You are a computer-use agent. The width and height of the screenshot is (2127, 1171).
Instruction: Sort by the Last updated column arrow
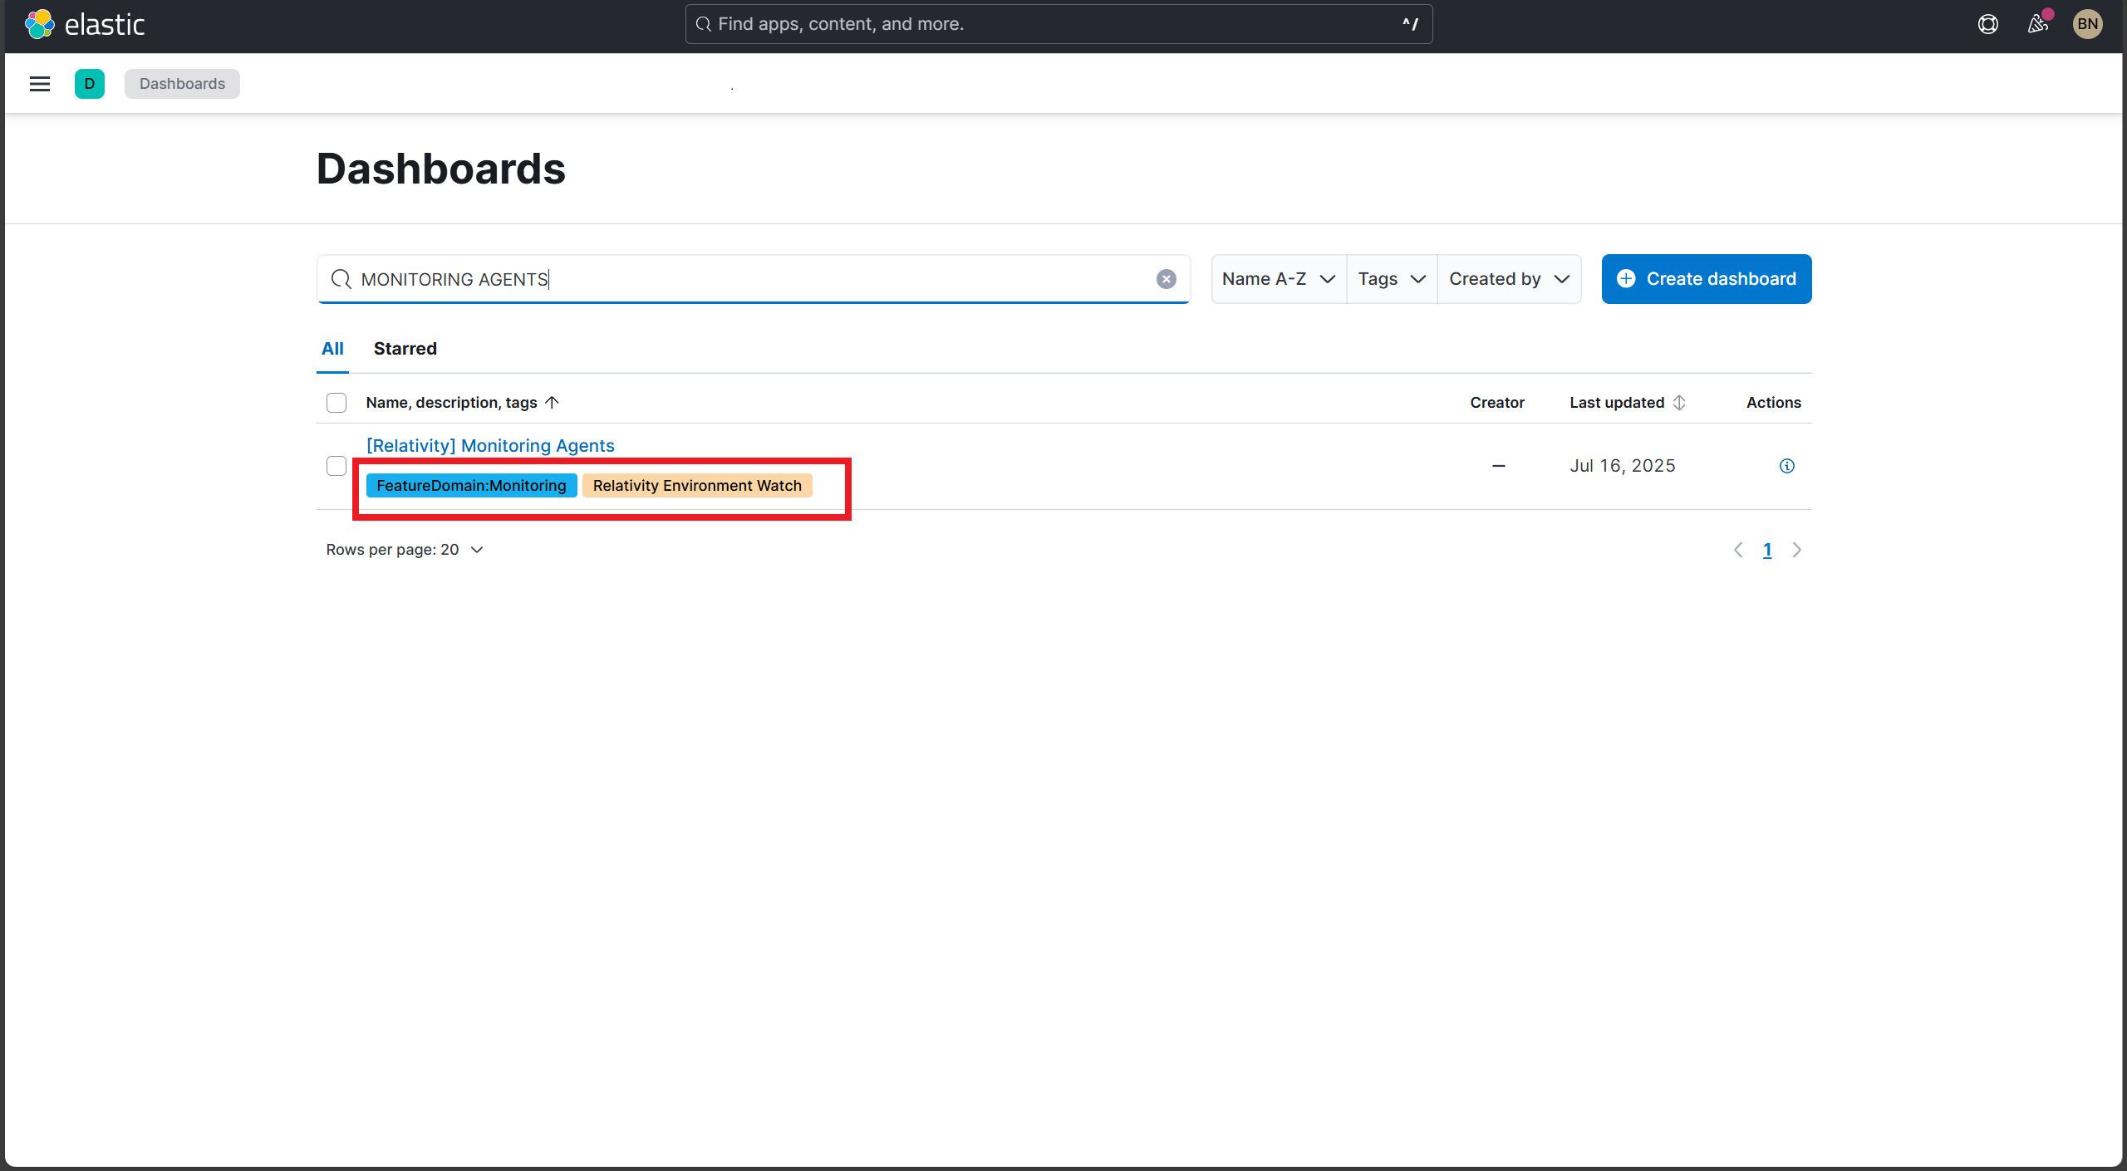[1679, 402]
